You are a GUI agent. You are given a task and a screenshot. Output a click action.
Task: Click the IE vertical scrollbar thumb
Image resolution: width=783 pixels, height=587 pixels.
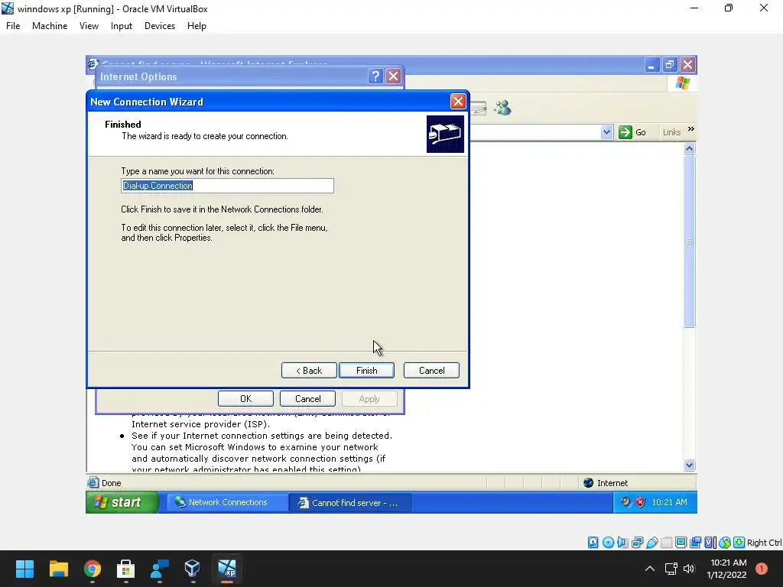pos(689,242)
